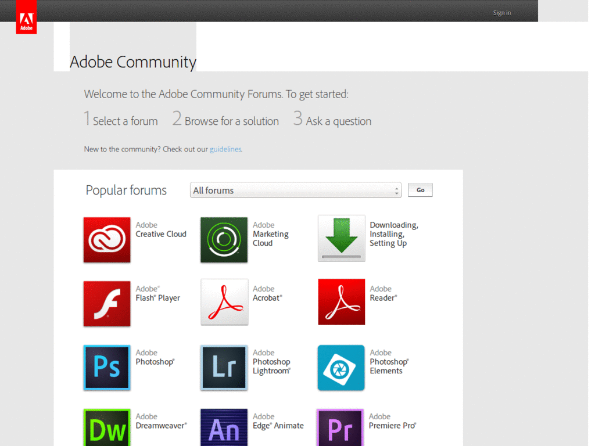Open the Photoshop Ps icon
595x446 pixels.
[x=107, y=368]
